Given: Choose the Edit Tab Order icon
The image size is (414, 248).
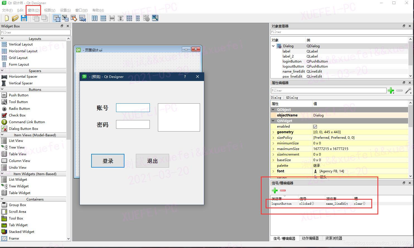Looking at the screenshot, I should pyautogui.click(x=83, y=18).
